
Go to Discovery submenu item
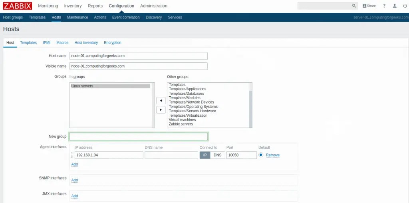(154, 17)
